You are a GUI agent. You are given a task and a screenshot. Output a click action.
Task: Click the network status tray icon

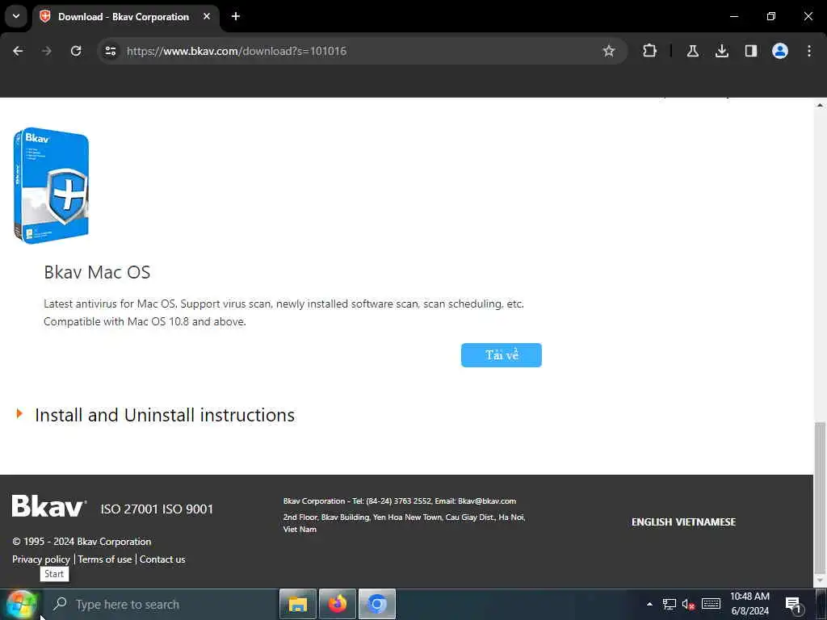pos(670,604)
